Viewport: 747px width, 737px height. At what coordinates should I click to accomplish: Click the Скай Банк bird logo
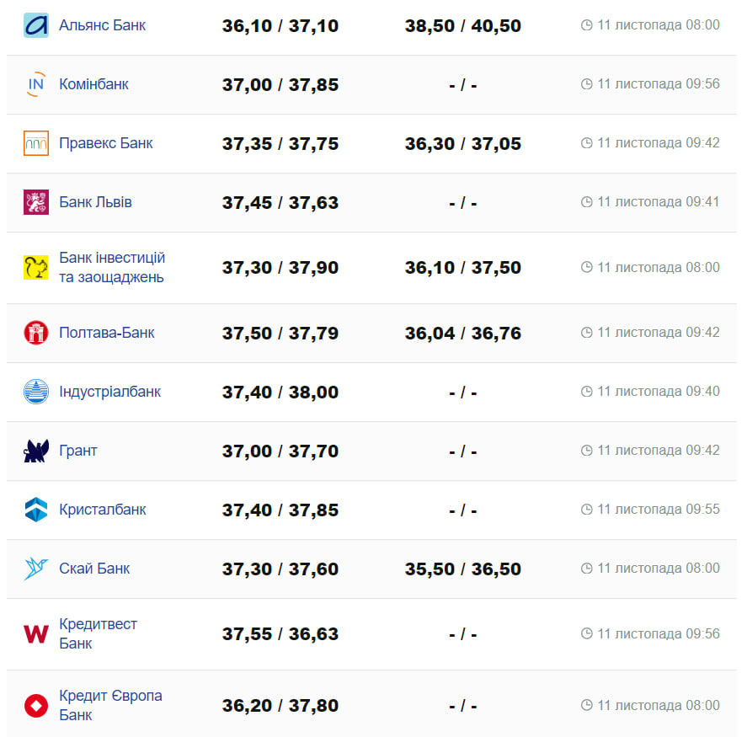(36, 569)
